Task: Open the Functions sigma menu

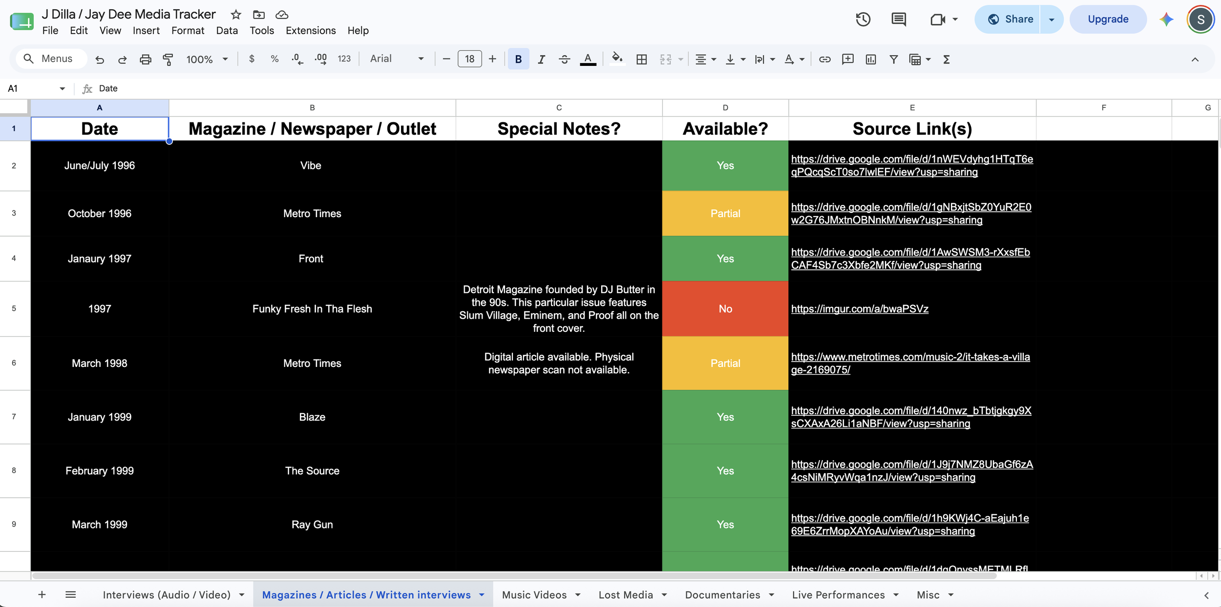Action: click(947, 60)
